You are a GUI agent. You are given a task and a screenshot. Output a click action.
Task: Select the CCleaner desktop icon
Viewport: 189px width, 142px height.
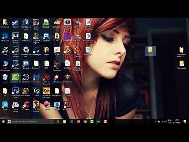click(x=26, y=106)
